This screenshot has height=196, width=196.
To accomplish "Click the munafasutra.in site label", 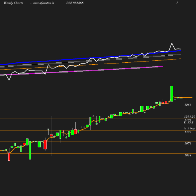I will tap(44, 3).
